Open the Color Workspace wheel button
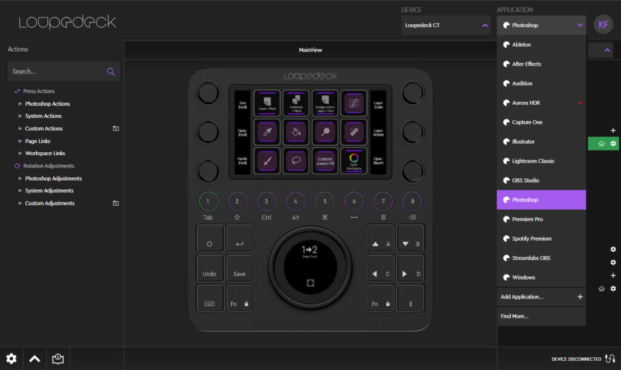This screenshot has height=370, width=621. 354,159
